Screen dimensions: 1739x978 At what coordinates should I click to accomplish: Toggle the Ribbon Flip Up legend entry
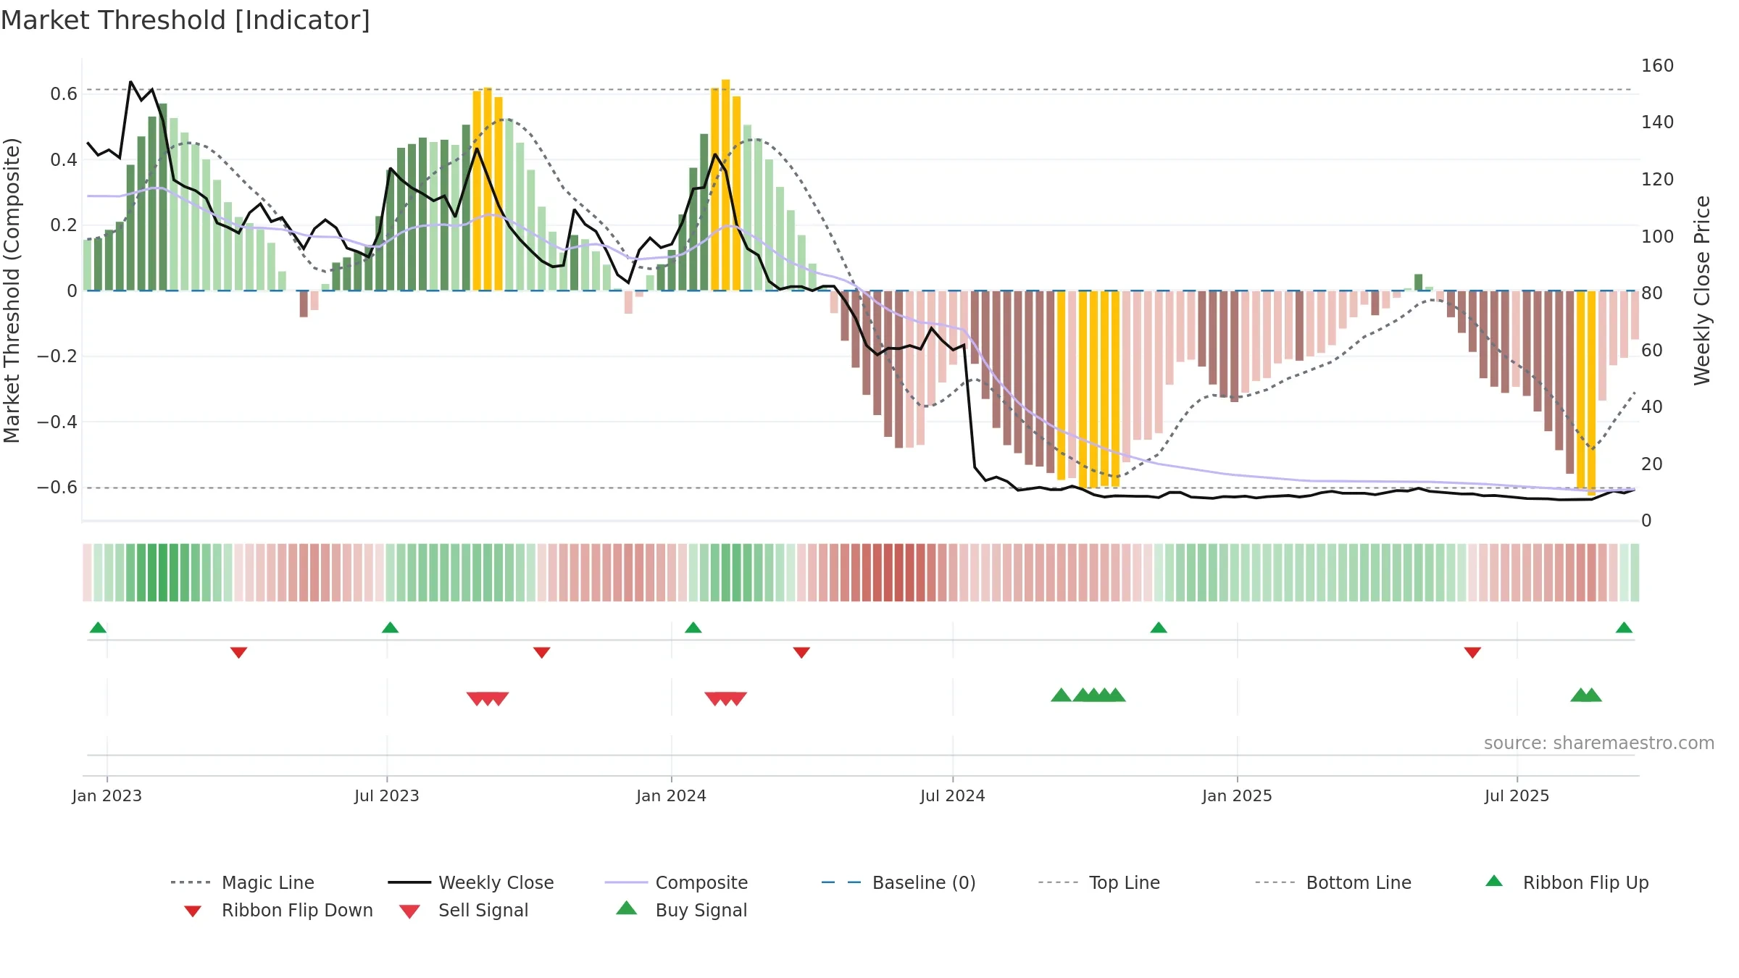1567,882
